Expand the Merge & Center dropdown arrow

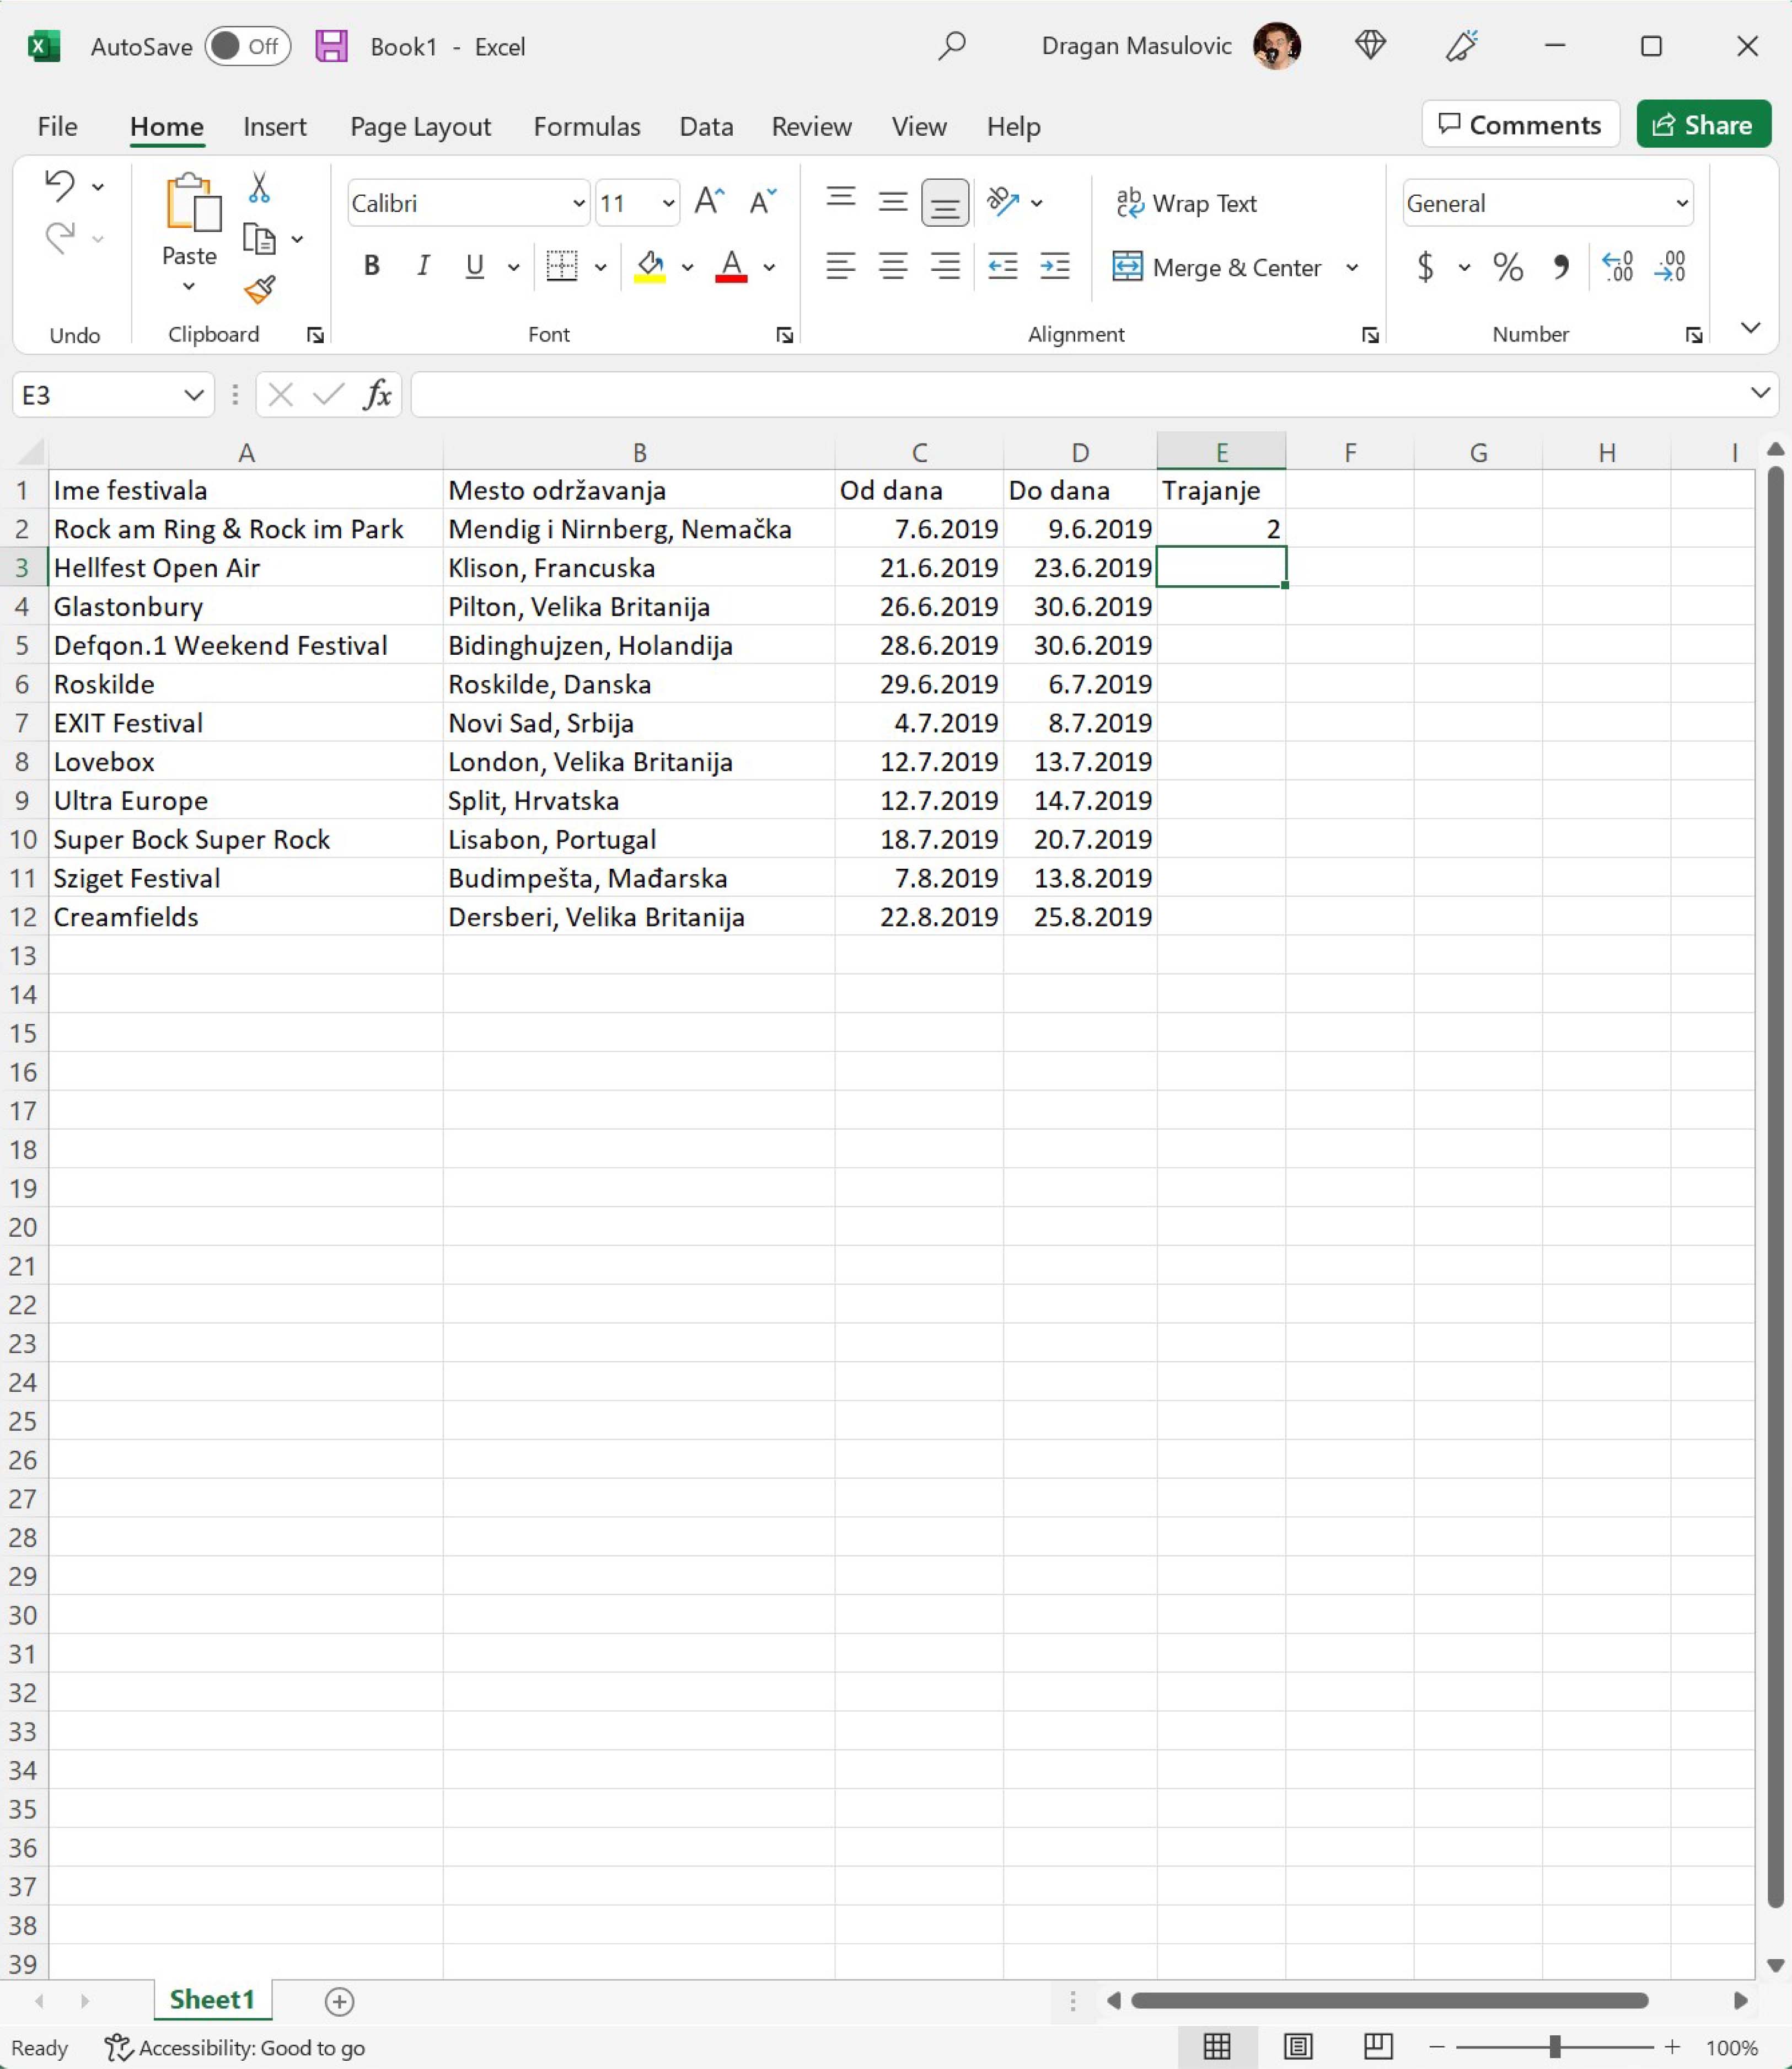(1352, 267)
